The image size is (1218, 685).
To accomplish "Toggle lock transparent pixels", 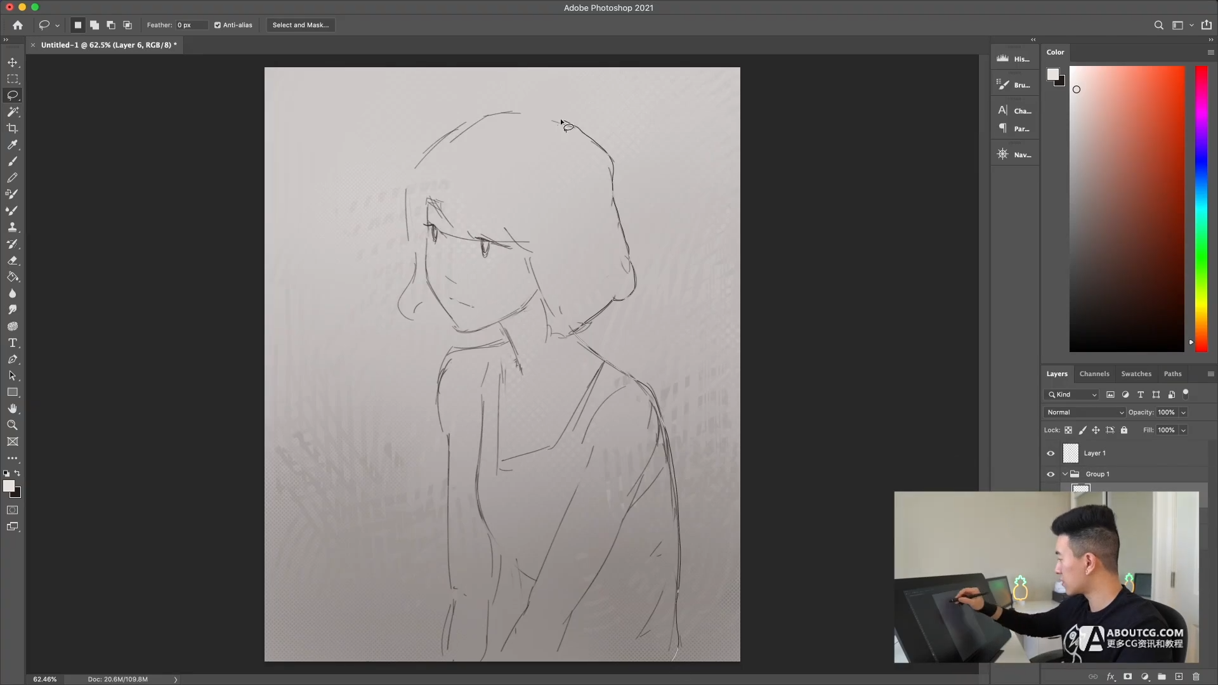I will (1068, 430).
